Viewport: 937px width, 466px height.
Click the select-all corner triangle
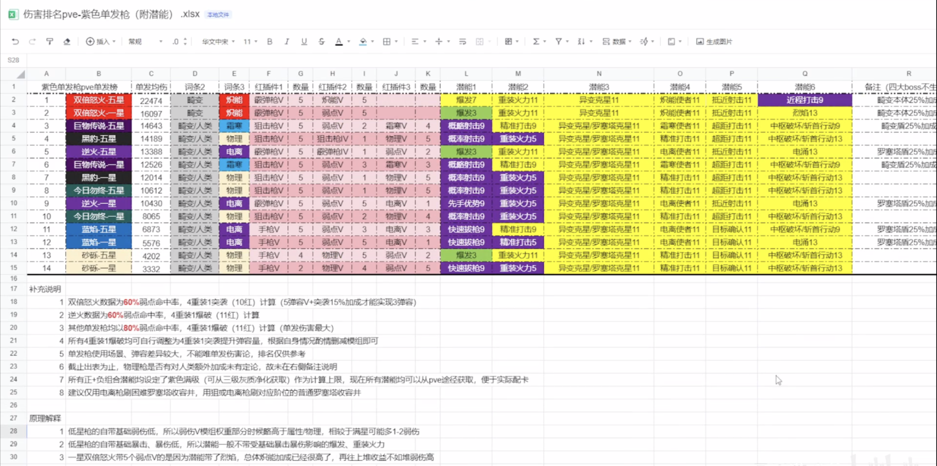point(21,74)
